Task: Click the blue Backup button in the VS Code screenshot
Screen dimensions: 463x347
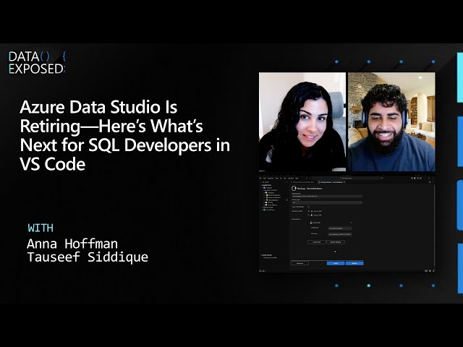Action: click(x=354, y=263)
